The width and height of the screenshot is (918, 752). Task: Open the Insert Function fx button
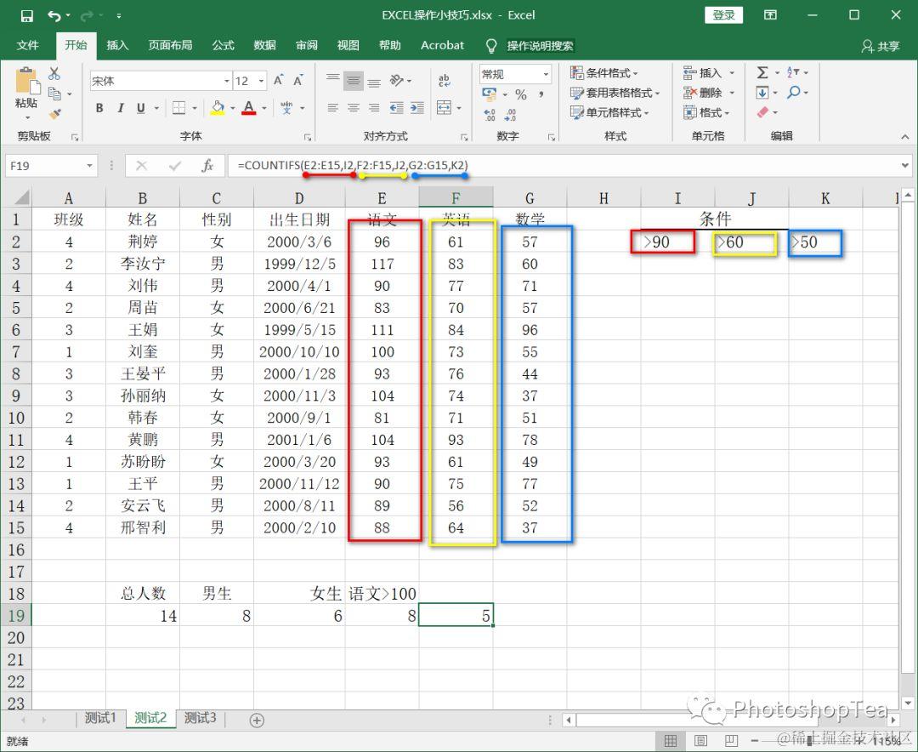click(207, 166)
